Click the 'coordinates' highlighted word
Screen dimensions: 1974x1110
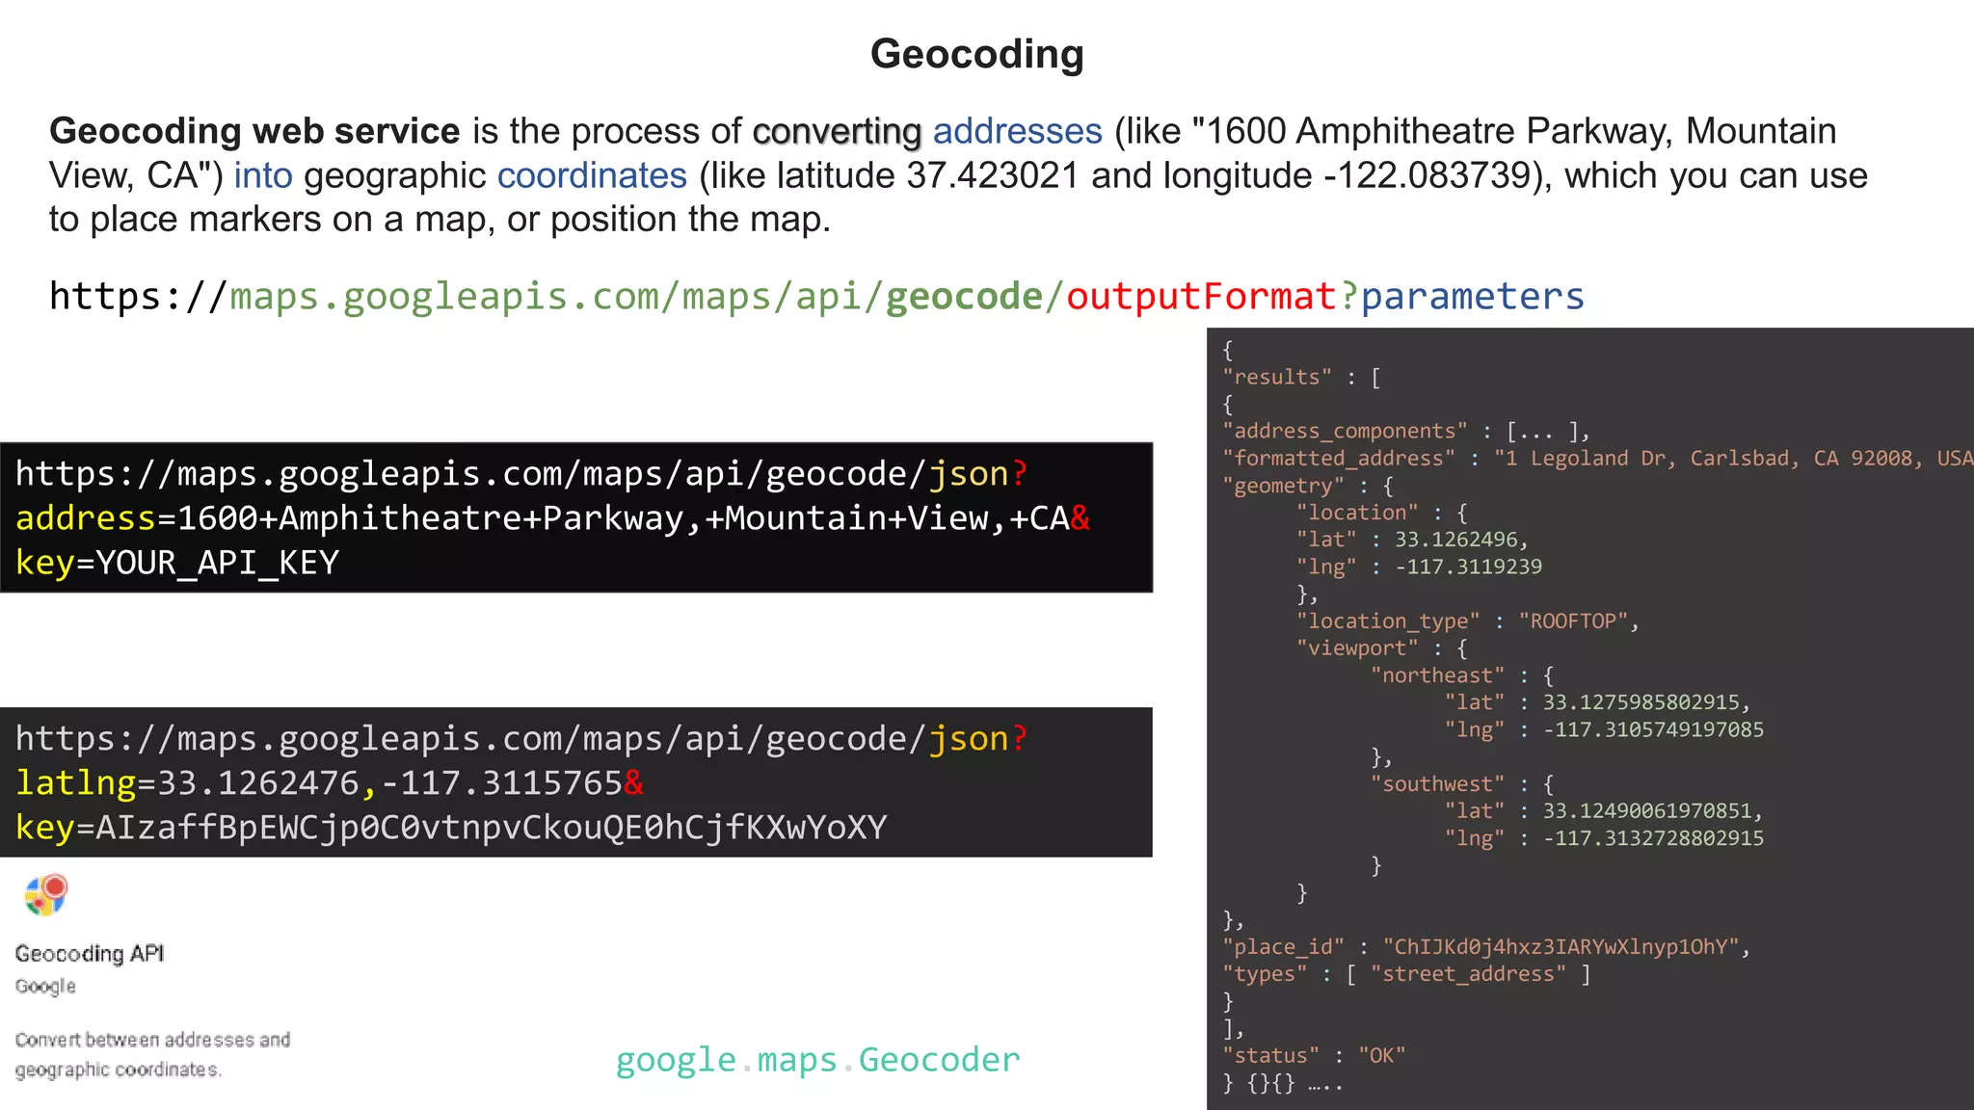[x=592, y=175]
